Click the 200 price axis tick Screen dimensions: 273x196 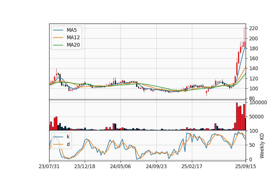(x=253, y=38)
